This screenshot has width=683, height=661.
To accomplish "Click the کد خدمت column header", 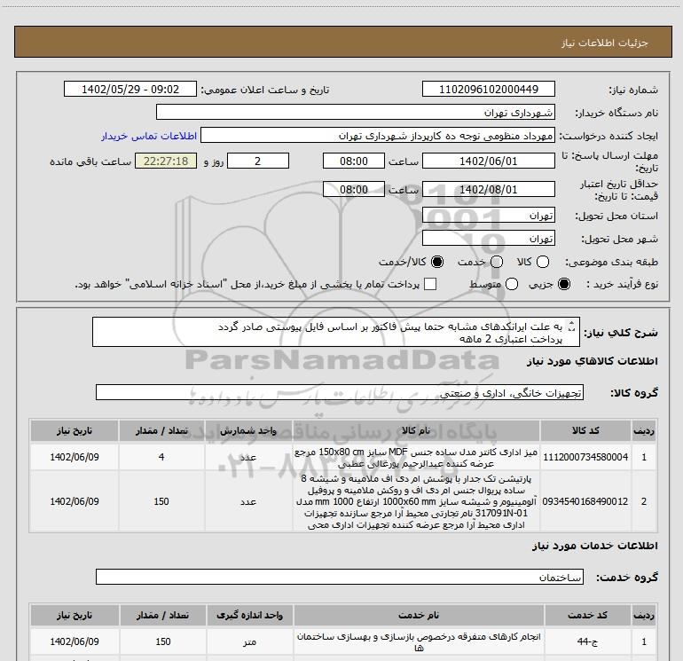I will (587, 615).
